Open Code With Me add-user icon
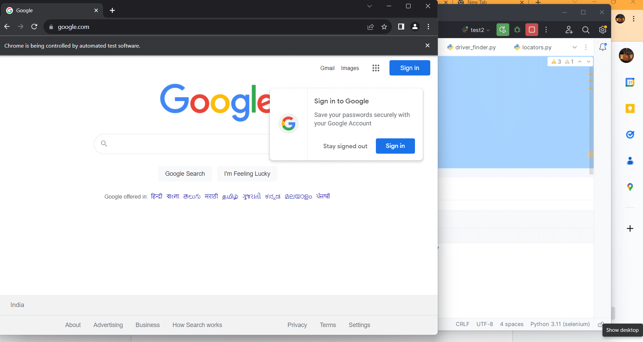The width and height of the screenshot is (643, 342). [569, 30]
